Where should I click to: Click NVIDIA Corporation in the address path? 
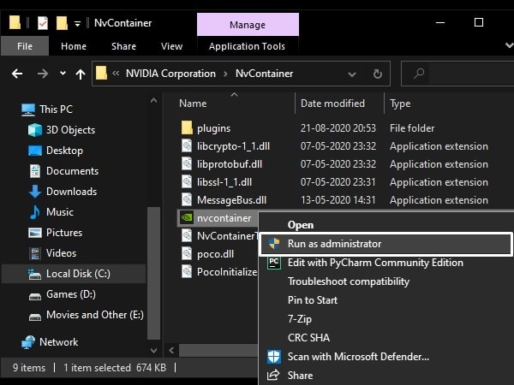click(x=170, y=74)
